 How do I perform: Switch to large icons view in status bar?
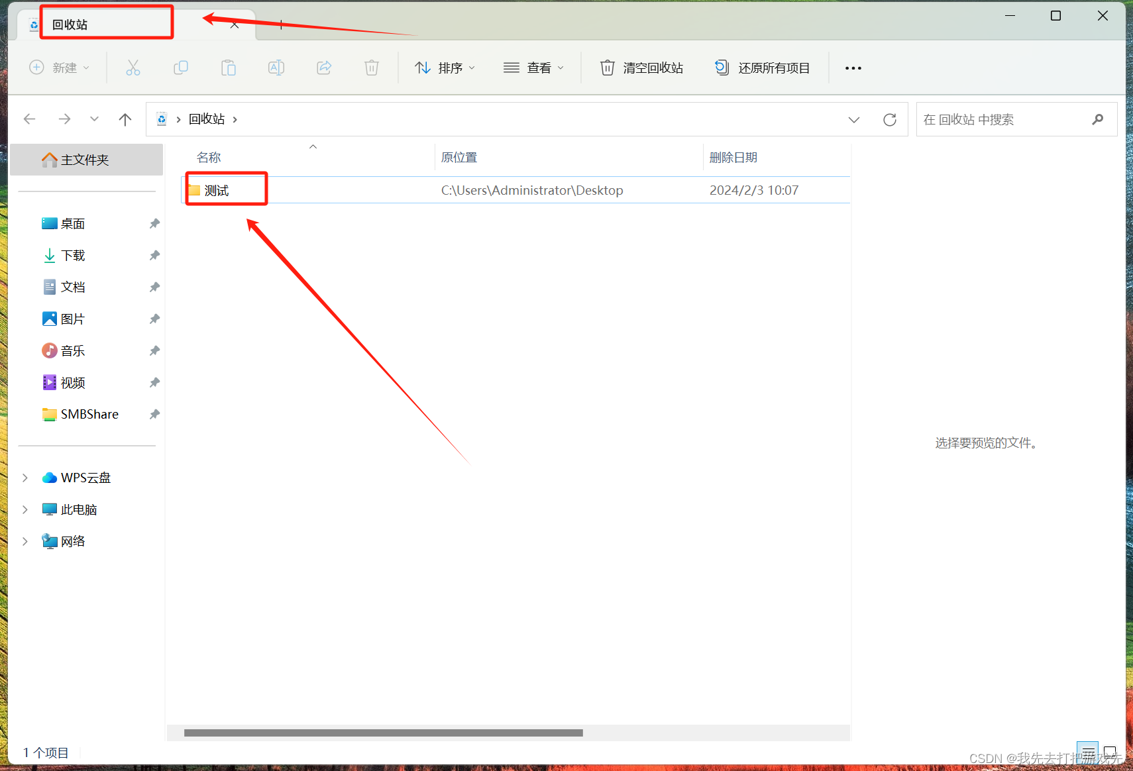click(x=1110, y=752)
